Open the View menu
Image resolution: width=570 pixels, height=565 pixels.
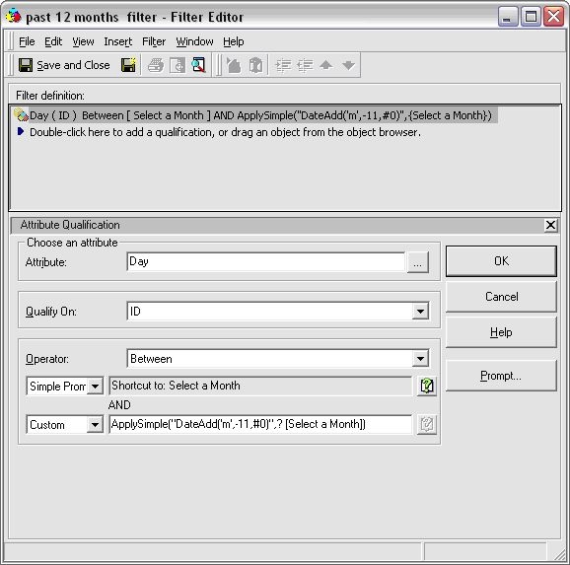[x=83, y=41]
